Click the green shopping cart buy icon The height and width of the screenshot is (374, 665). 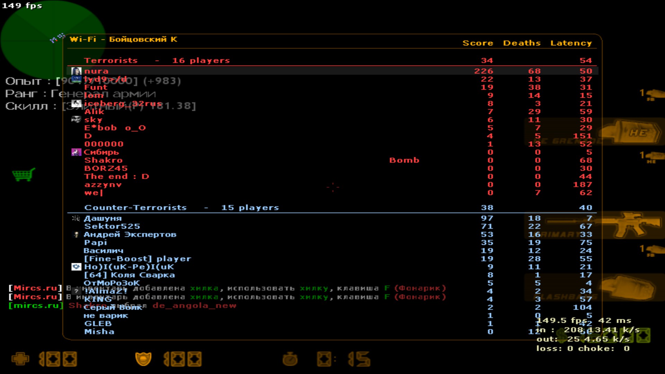click(24, 174)
